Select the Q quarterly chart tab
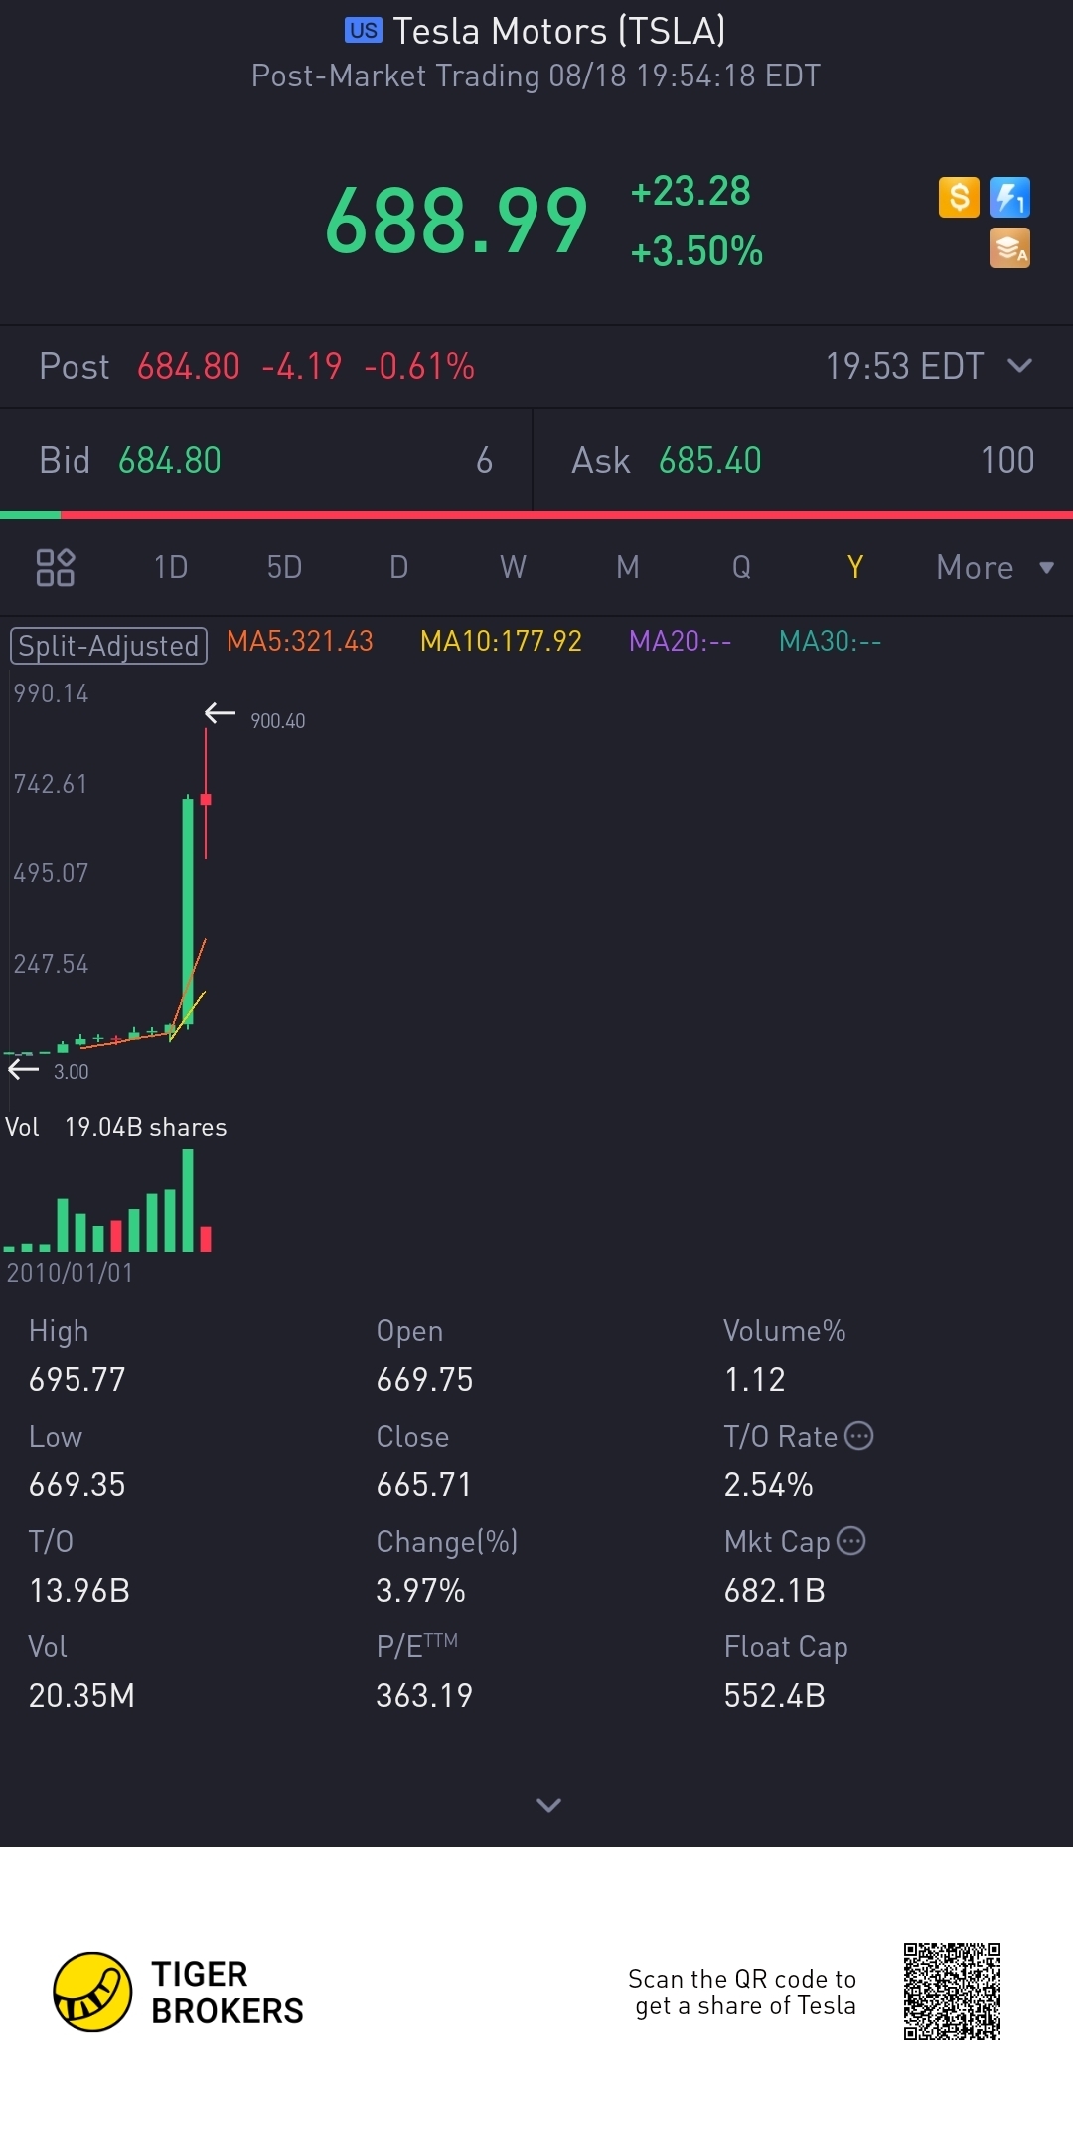1073x2138 pixels. point(741,567)
